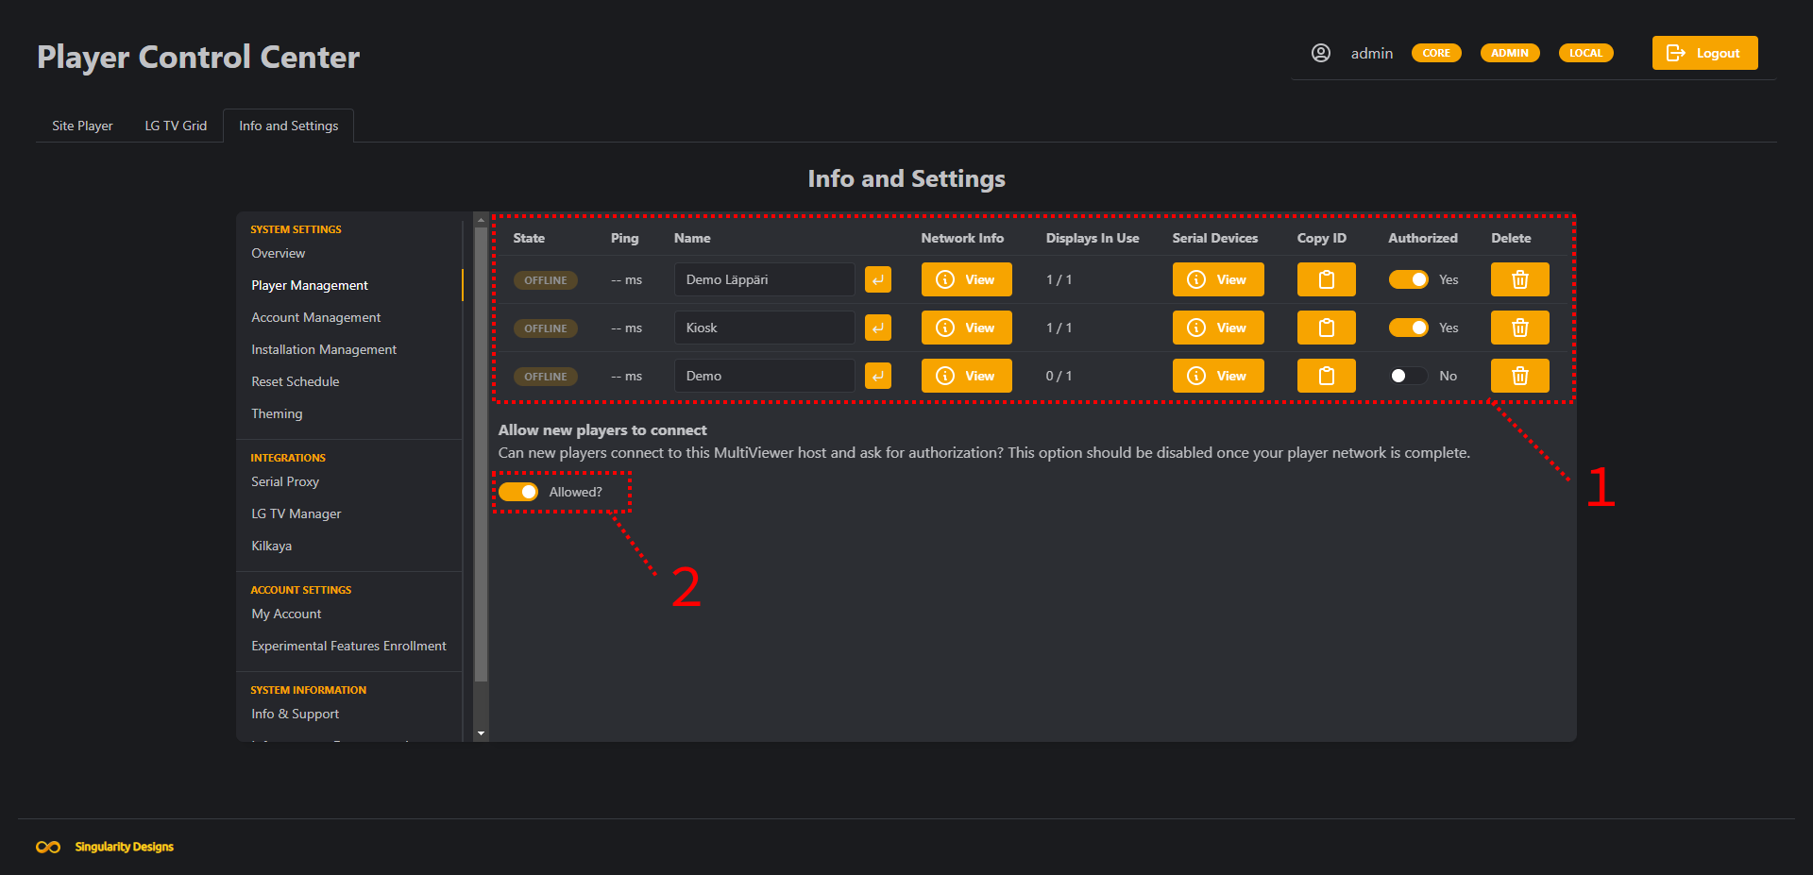Open the LG TV Grid tab

(x=176, y=126)
